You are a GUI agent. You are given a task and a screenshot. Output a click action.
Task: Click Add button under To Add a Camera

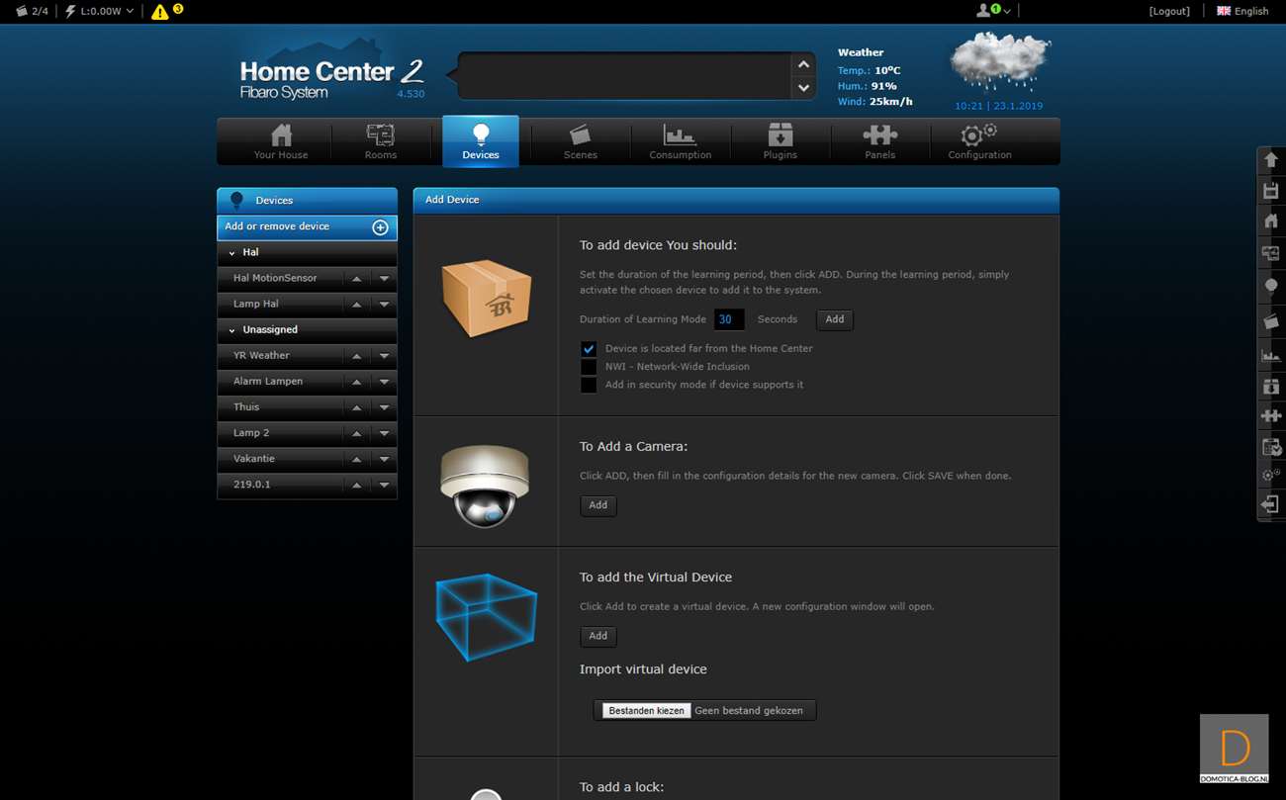[x=598, y=505]
